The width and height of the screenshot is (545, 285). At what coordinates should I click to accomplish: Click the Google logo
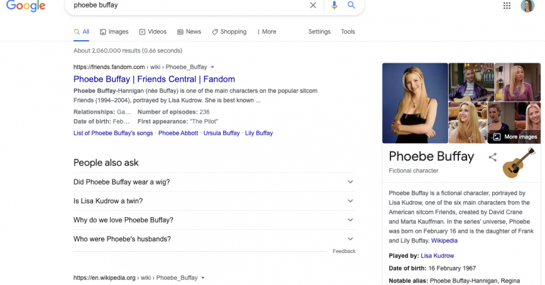coord(26,6)
